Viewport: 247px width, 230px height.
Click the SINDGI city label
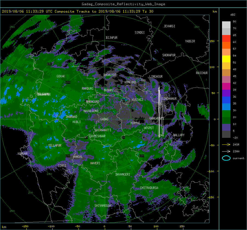pos(140,33)
